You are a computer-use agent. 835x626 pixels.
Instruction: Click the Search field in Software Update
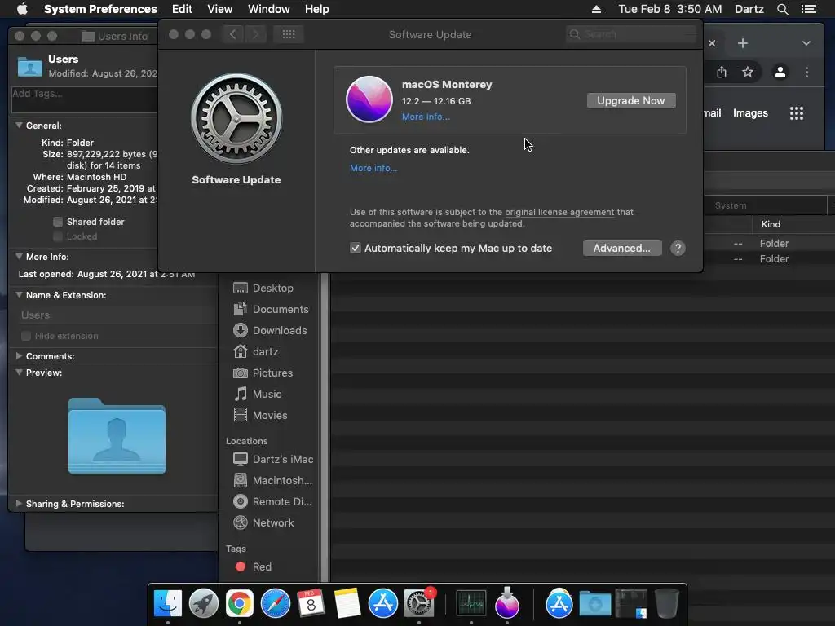[632, 34]
